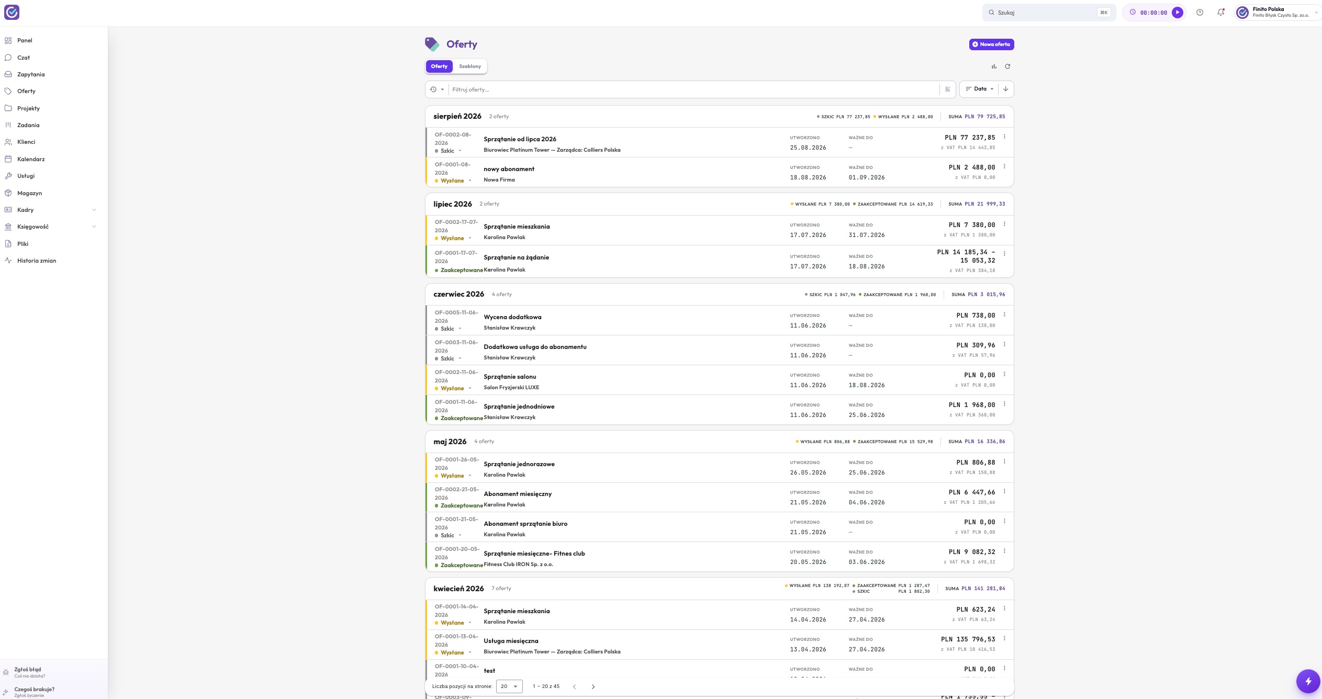Open Panel from sidebar
1322x699 pixels.
(x=25, y=40)
